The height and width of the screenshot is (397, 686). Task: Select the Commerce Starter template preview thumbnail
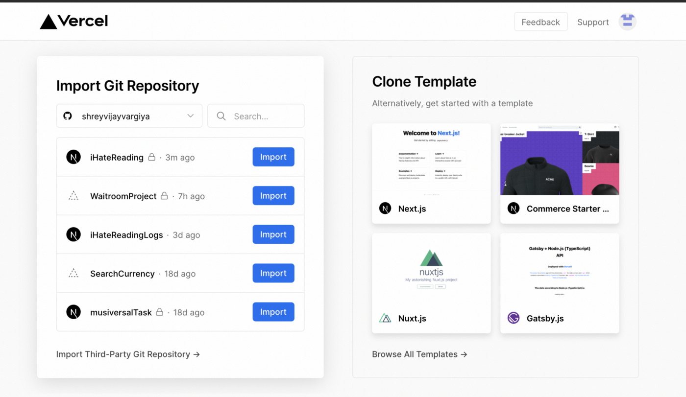click(560, 159)
